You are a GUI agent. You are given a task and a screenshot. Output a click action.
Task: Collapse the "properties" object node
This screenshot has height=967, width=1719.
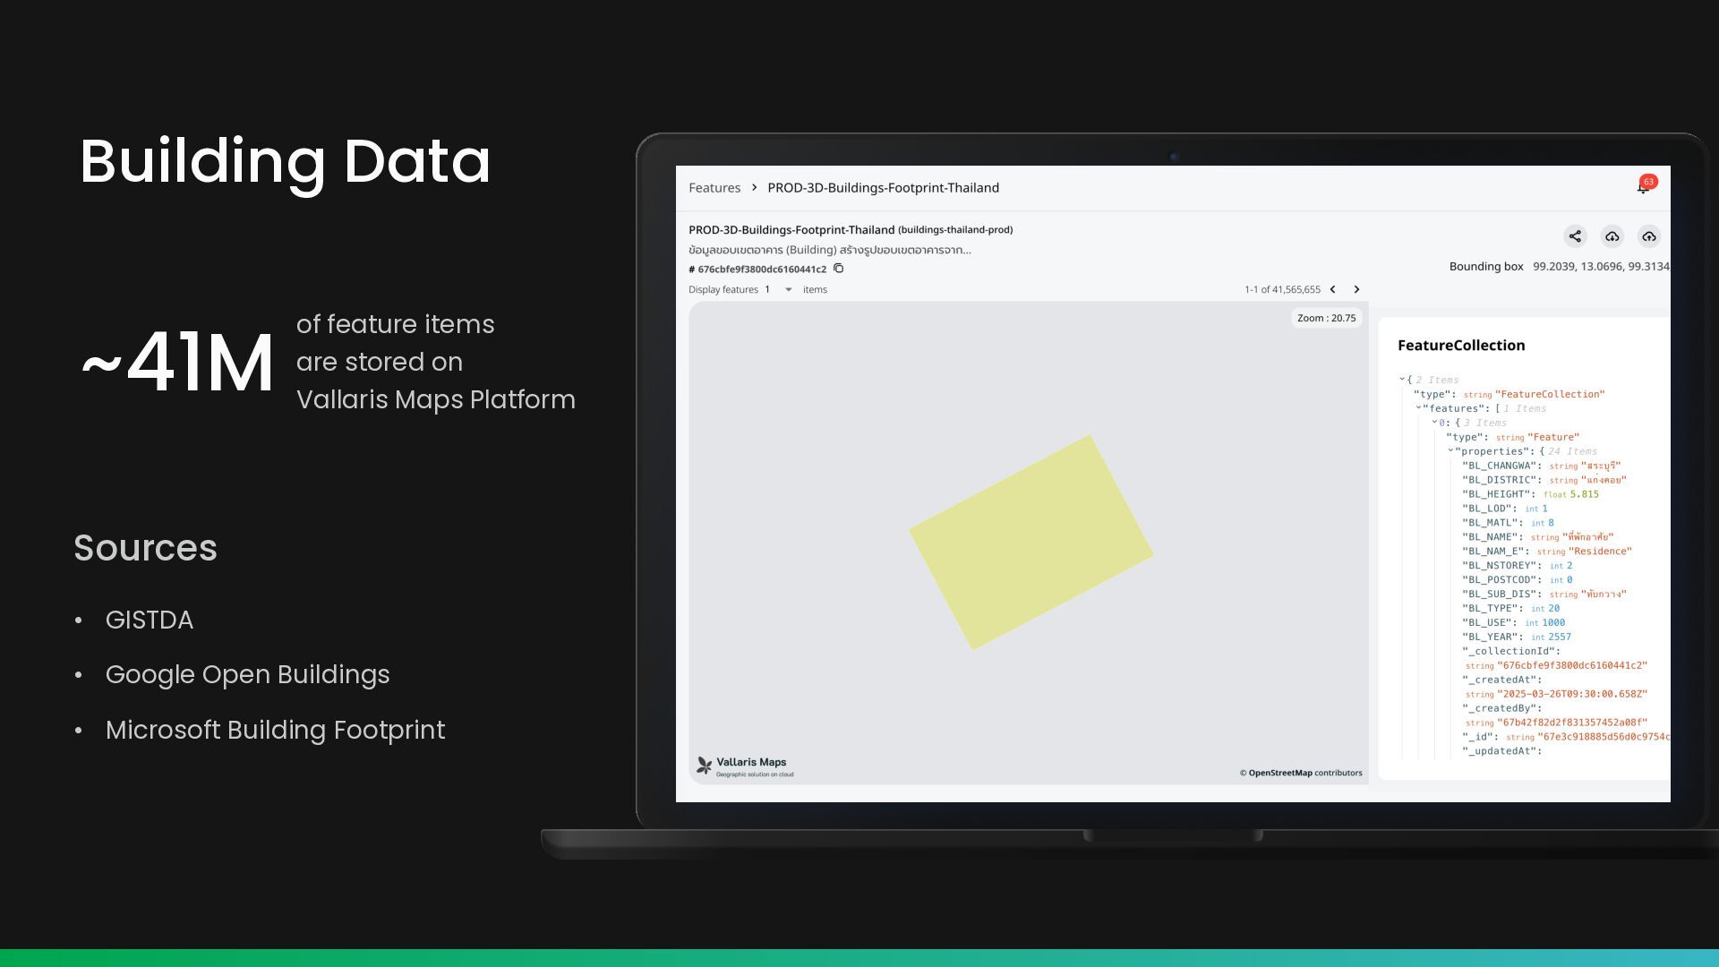1450,451
